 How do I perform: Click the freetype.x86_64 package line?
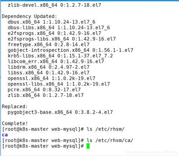pos(49,45)
